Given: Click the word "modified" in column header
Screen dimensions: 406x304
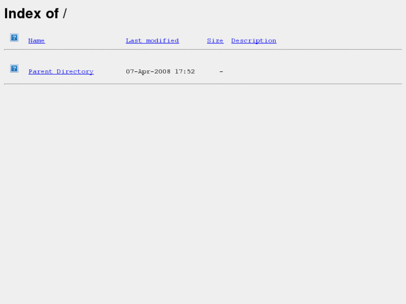Looking at the screenshot, I should 163,41.
